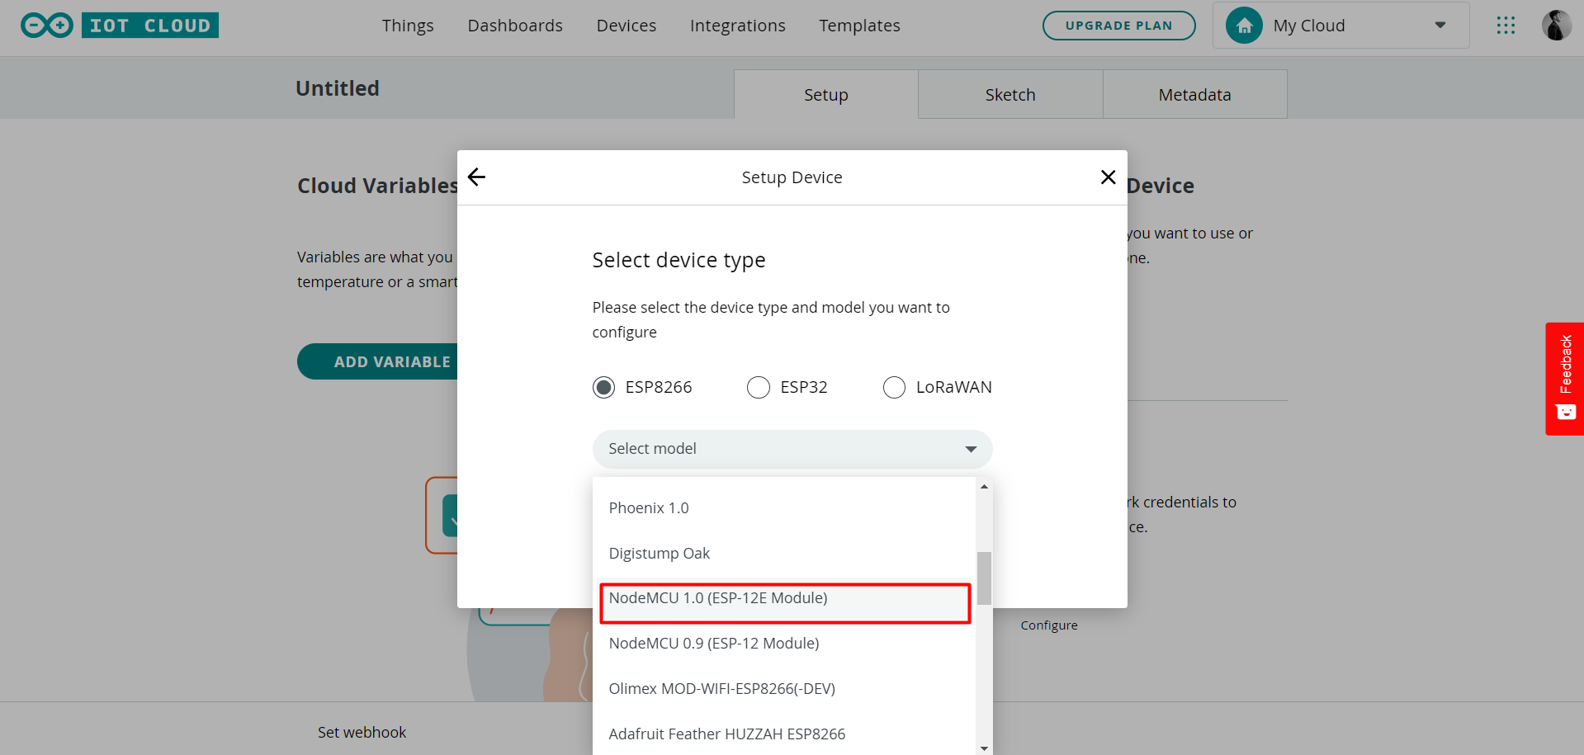Viewport: 1584px width, 755px height.
Task: Select the LoRaWAN radio button
Action: coord(894,387)
